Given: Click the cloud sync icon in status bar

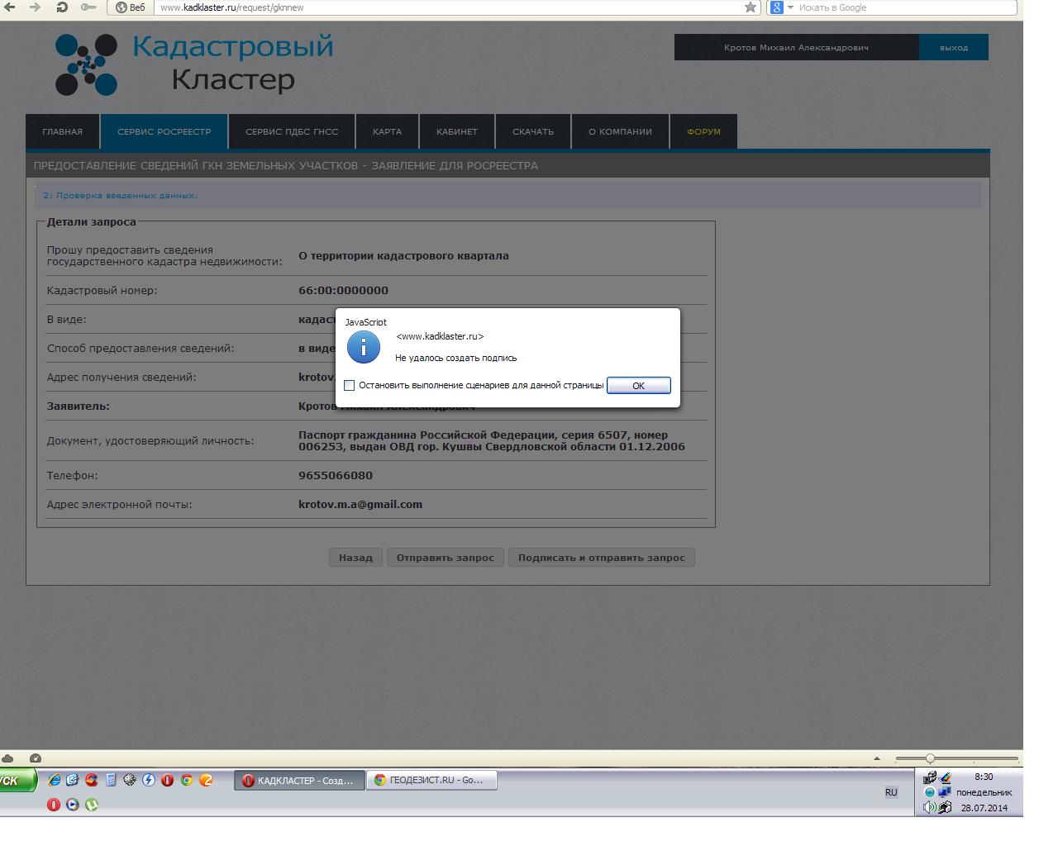Looking at the screenshot, I should pos(7,758).
